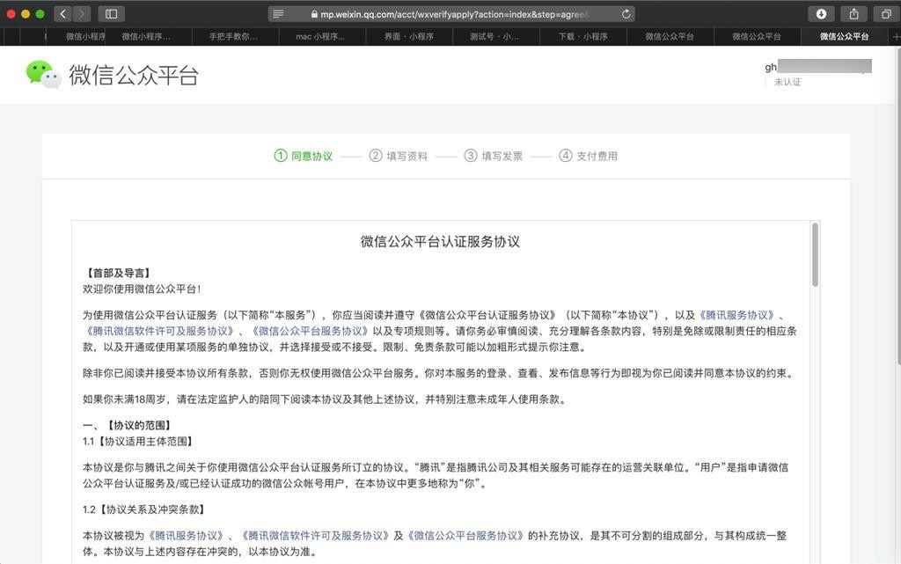Viewport: 901px width, 564px height.
Task: Show the Safari sidebar
Action: coord(112,14)
